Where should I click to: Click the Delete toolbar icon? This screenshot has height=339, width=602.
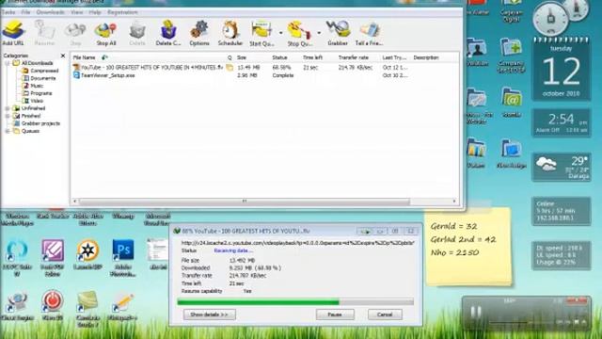[x=137, y=34]
